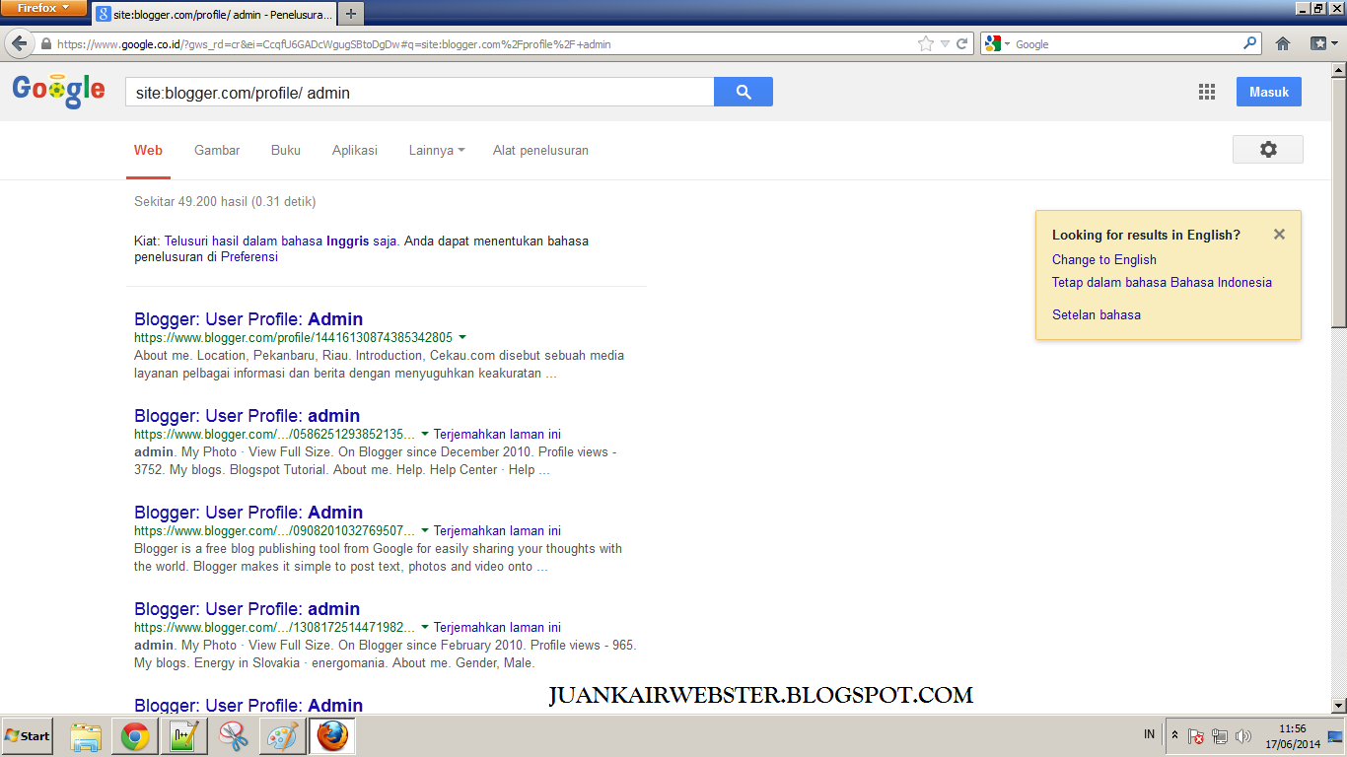Open Alat penelusuran search tools
This screenshot has width=1347, height=757.
pos(540,150)
